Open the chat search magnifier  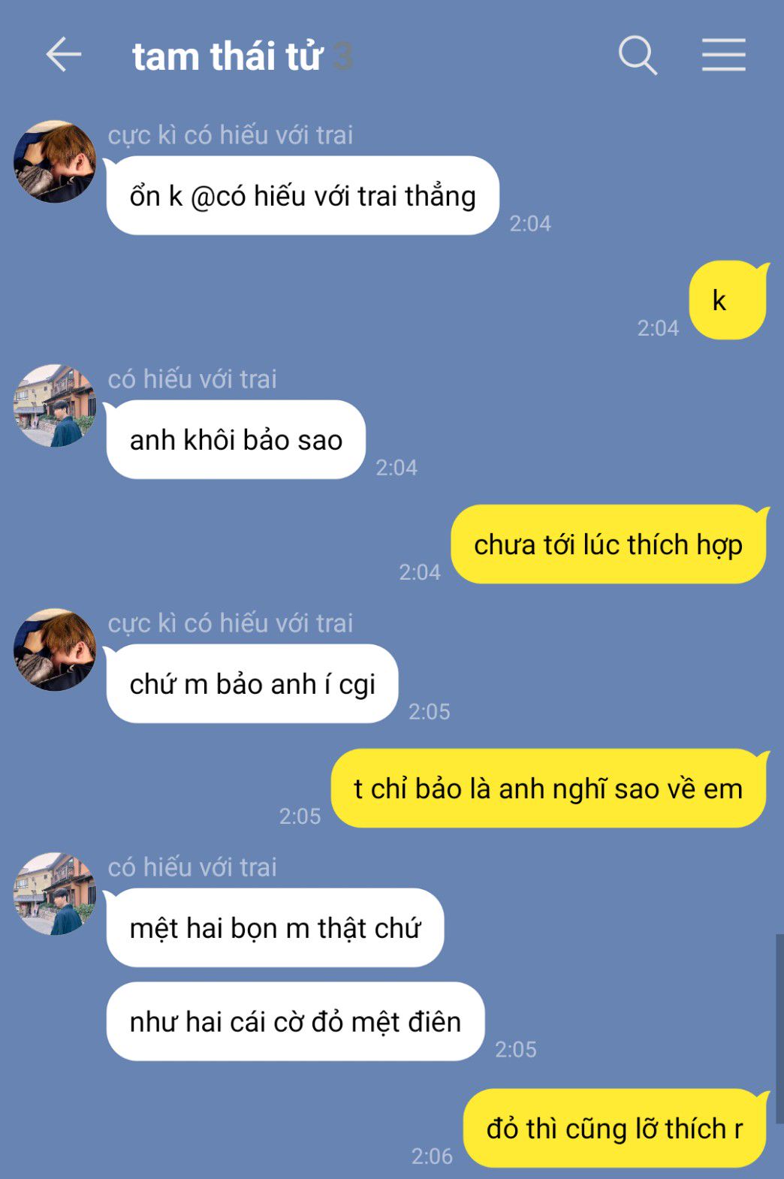point(638,55)
